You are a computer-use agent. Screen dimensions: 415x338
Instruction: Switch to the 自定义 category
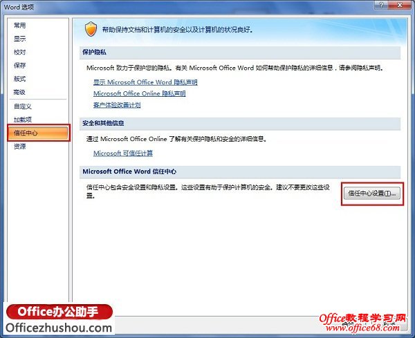23,106
